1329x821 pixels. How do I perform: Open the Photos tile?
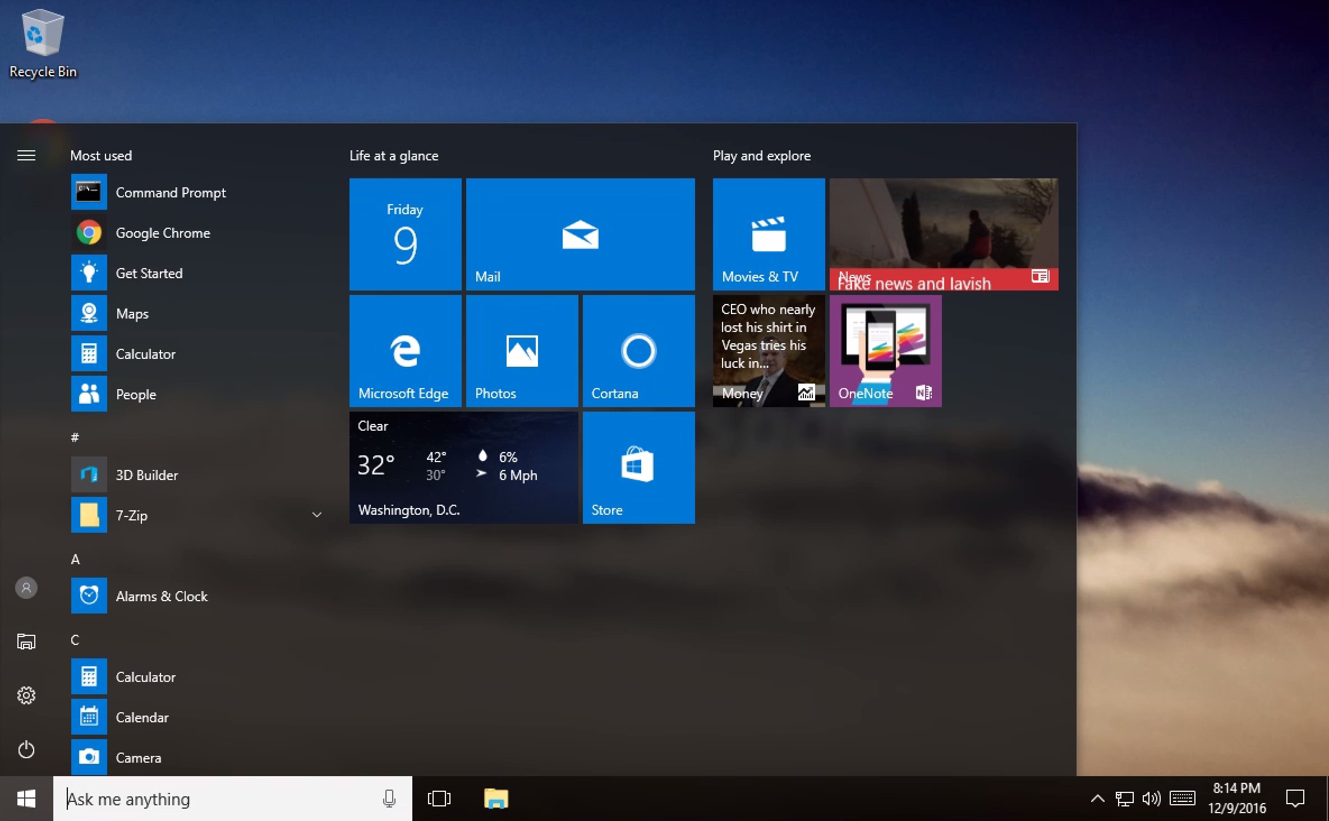point(522,350)
